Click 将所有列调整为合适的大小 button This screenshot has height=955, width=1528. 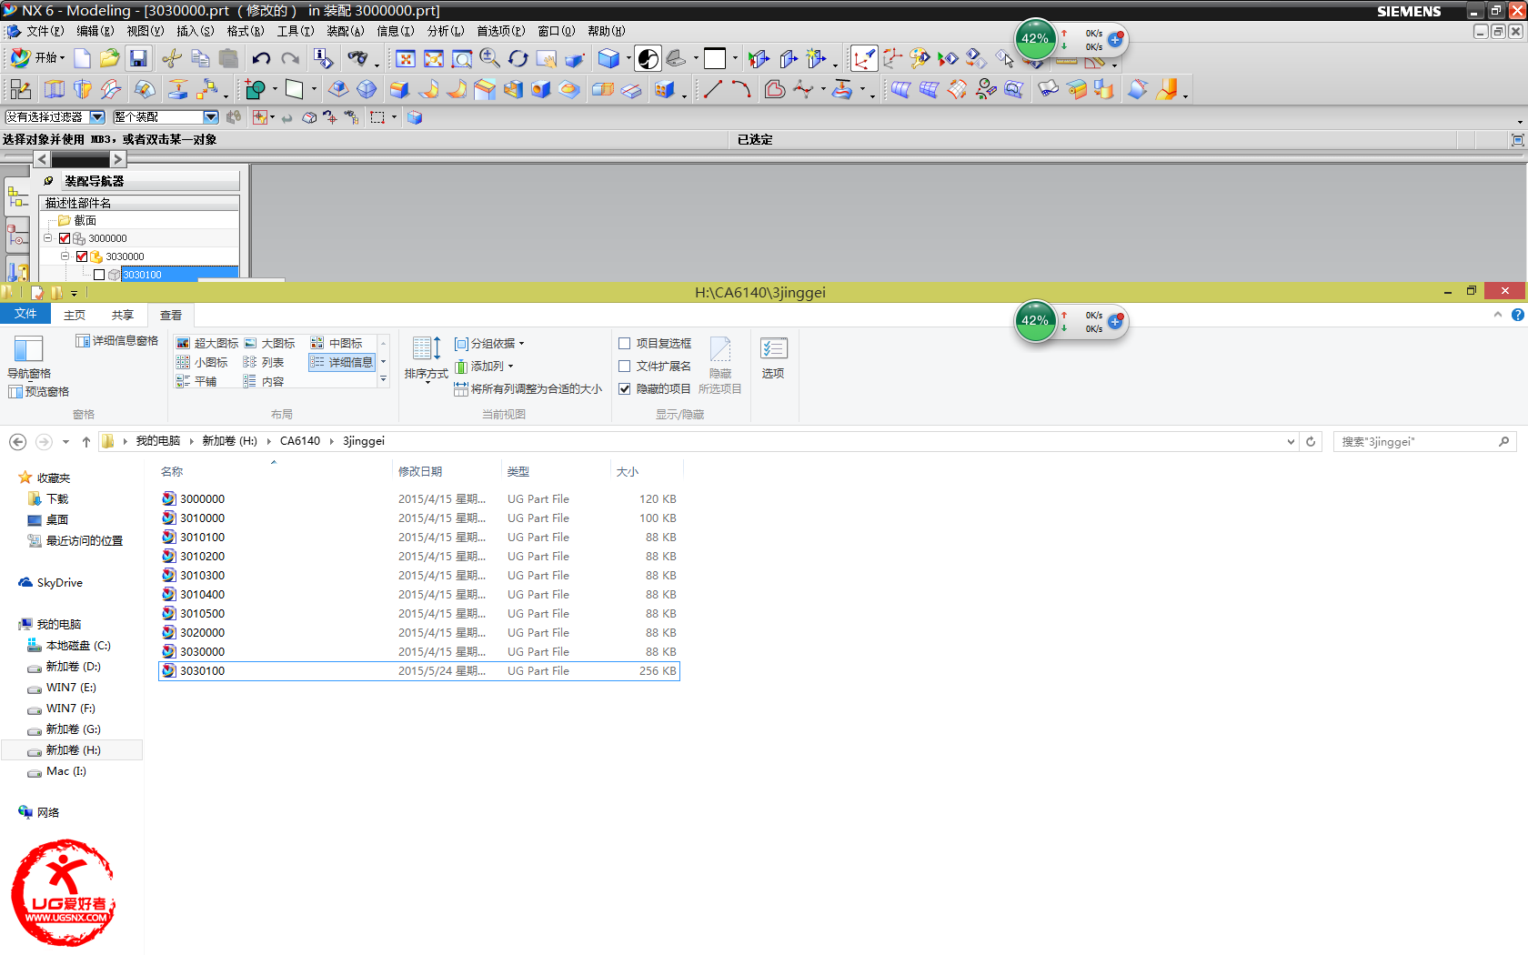(x=528, y=389)
